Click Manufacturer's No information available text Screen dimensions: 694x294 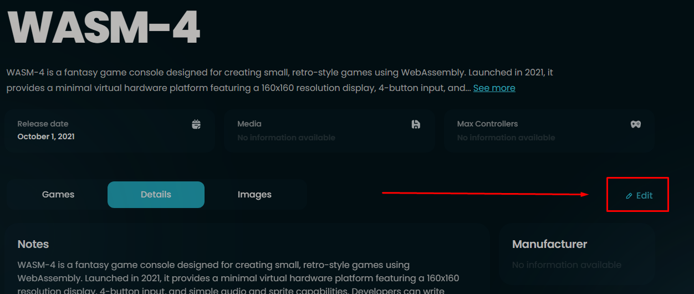click(567, 265)
